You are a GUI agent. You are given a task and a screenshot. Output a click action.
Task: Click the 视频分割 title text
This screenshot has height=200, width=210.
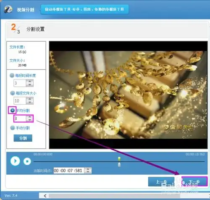[26, 10]
